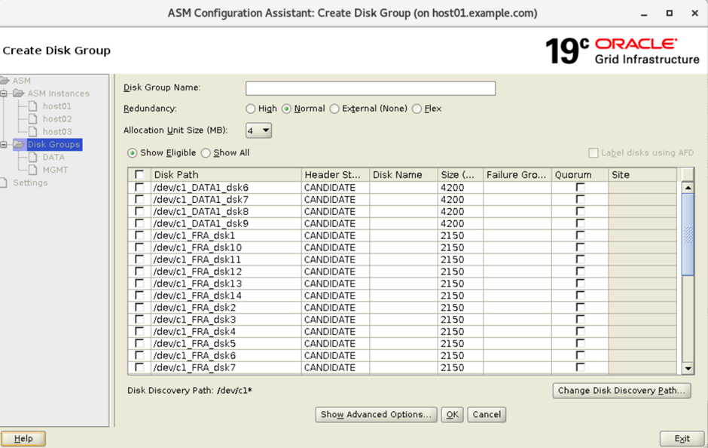
Task: Click the disk list scroll-up arrow
Action: [688, 187]
